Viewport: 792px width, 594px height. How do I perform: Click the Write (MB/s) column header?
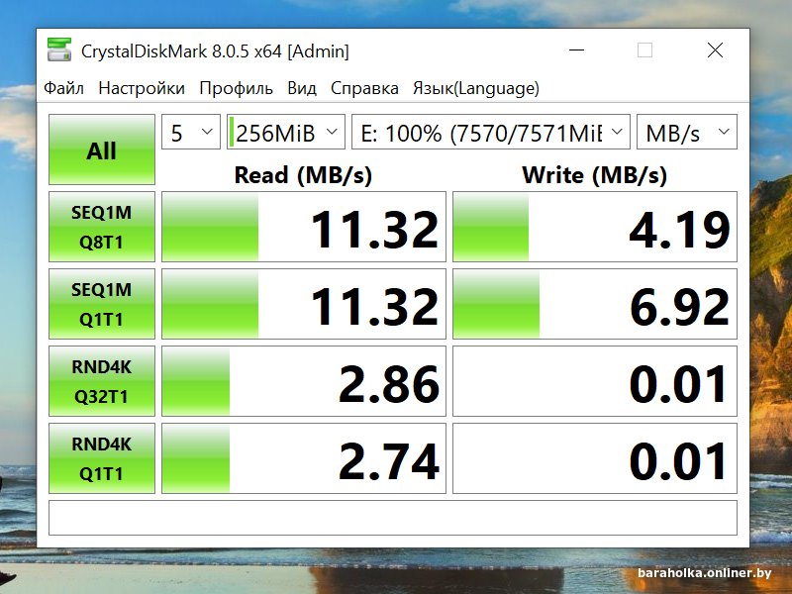[595, 175]
